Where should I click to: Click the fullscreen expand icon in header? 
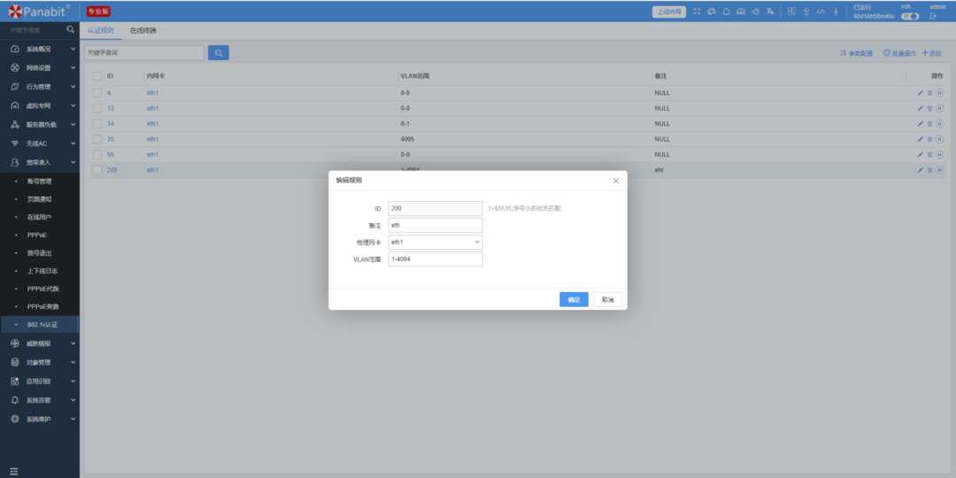click(697, 12)
